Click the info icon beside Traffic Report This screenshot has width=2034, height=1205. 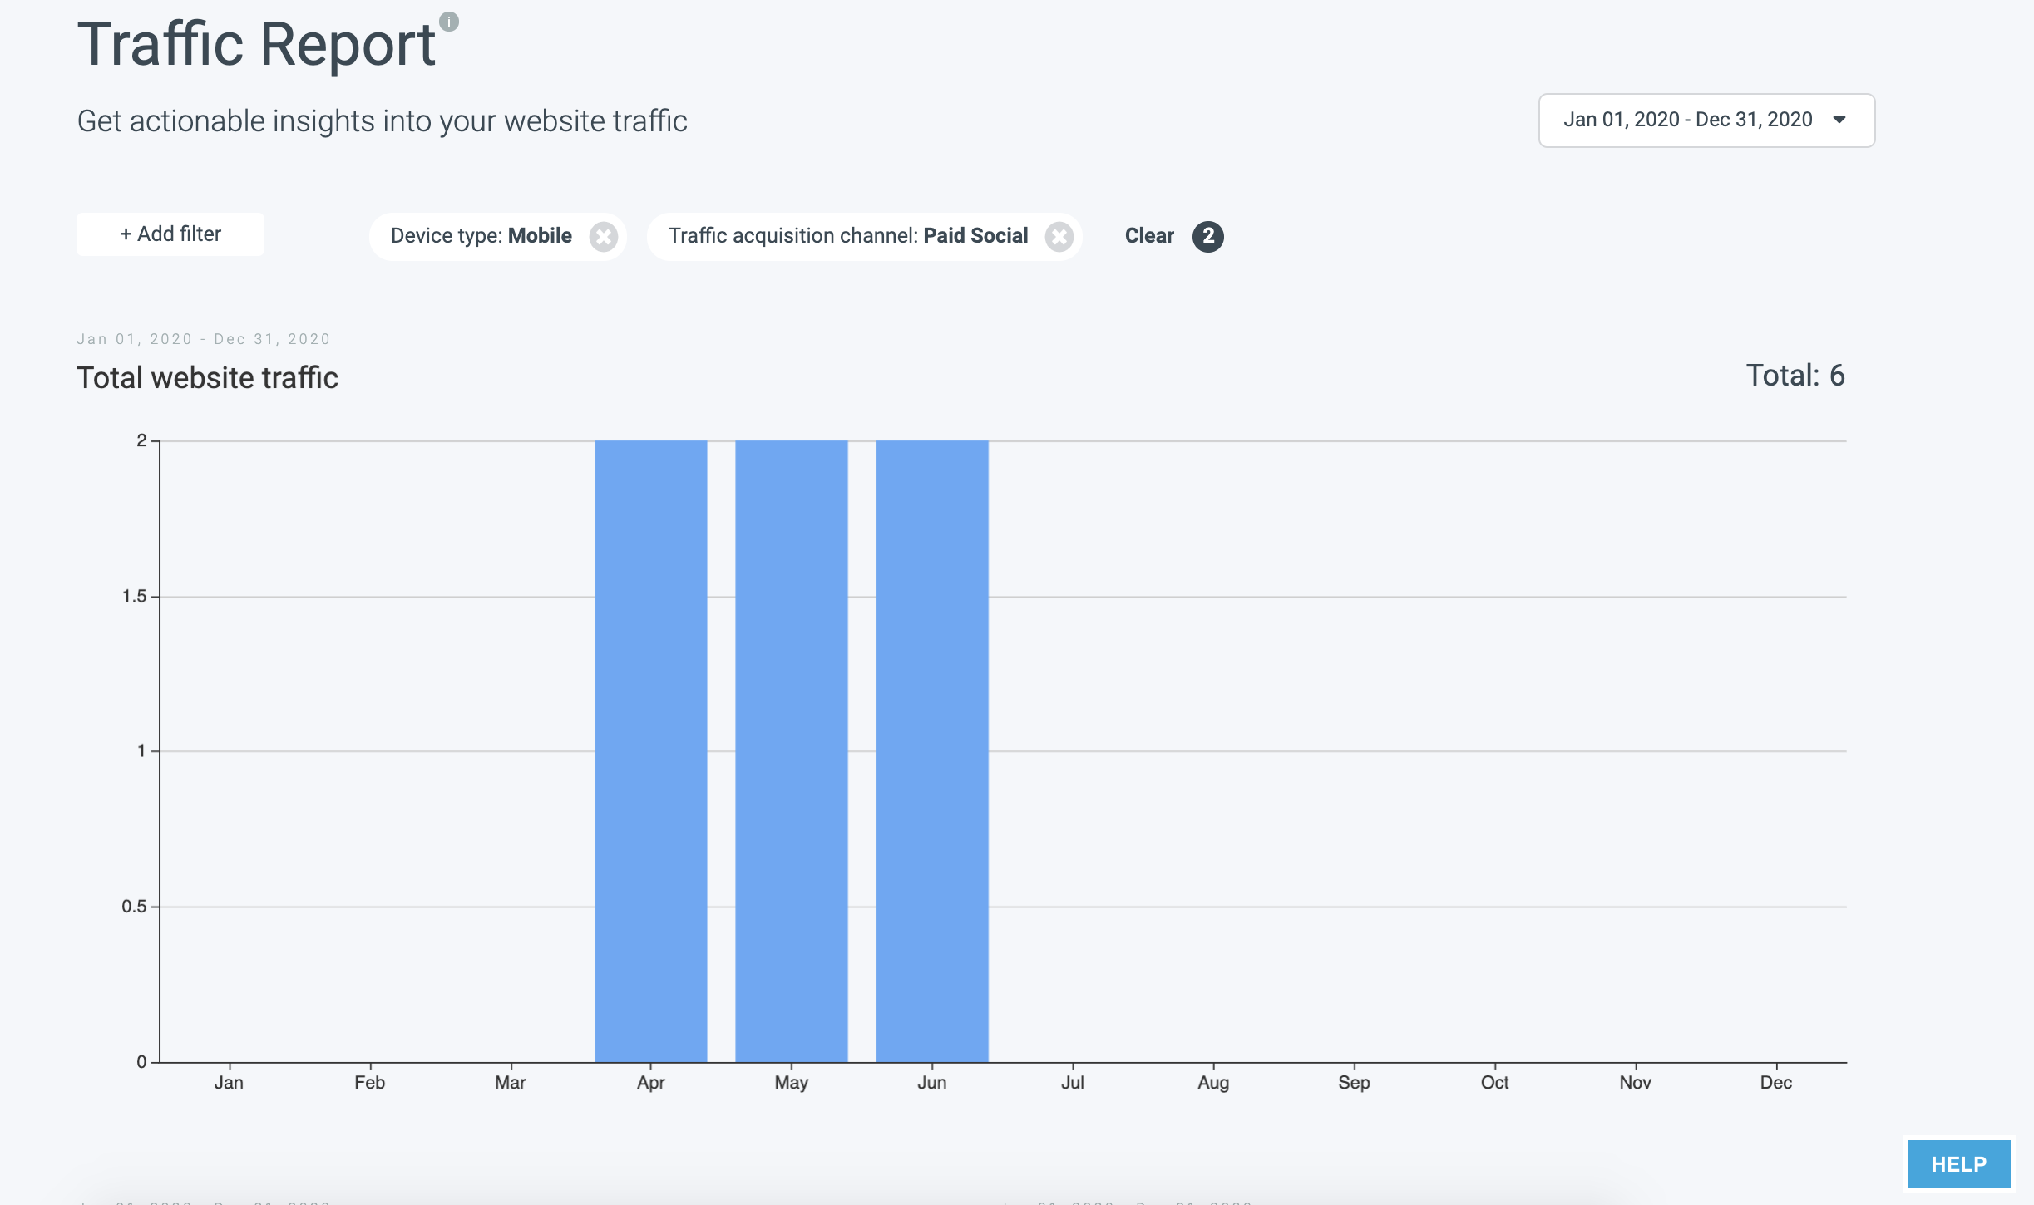(449, 22)
